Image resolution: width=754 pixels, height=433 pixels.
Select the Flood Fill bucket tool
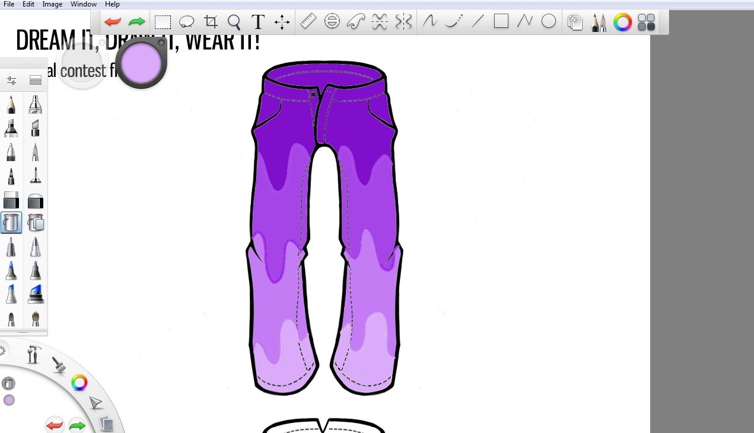(11, 223)
